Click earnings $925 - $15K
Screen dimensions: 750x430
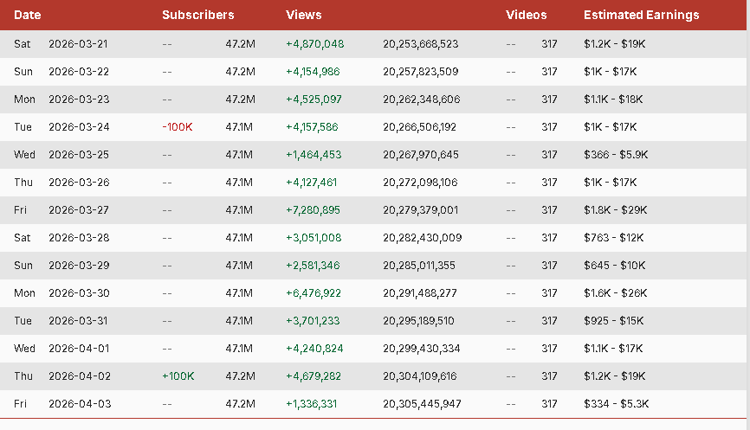[614, 321]
